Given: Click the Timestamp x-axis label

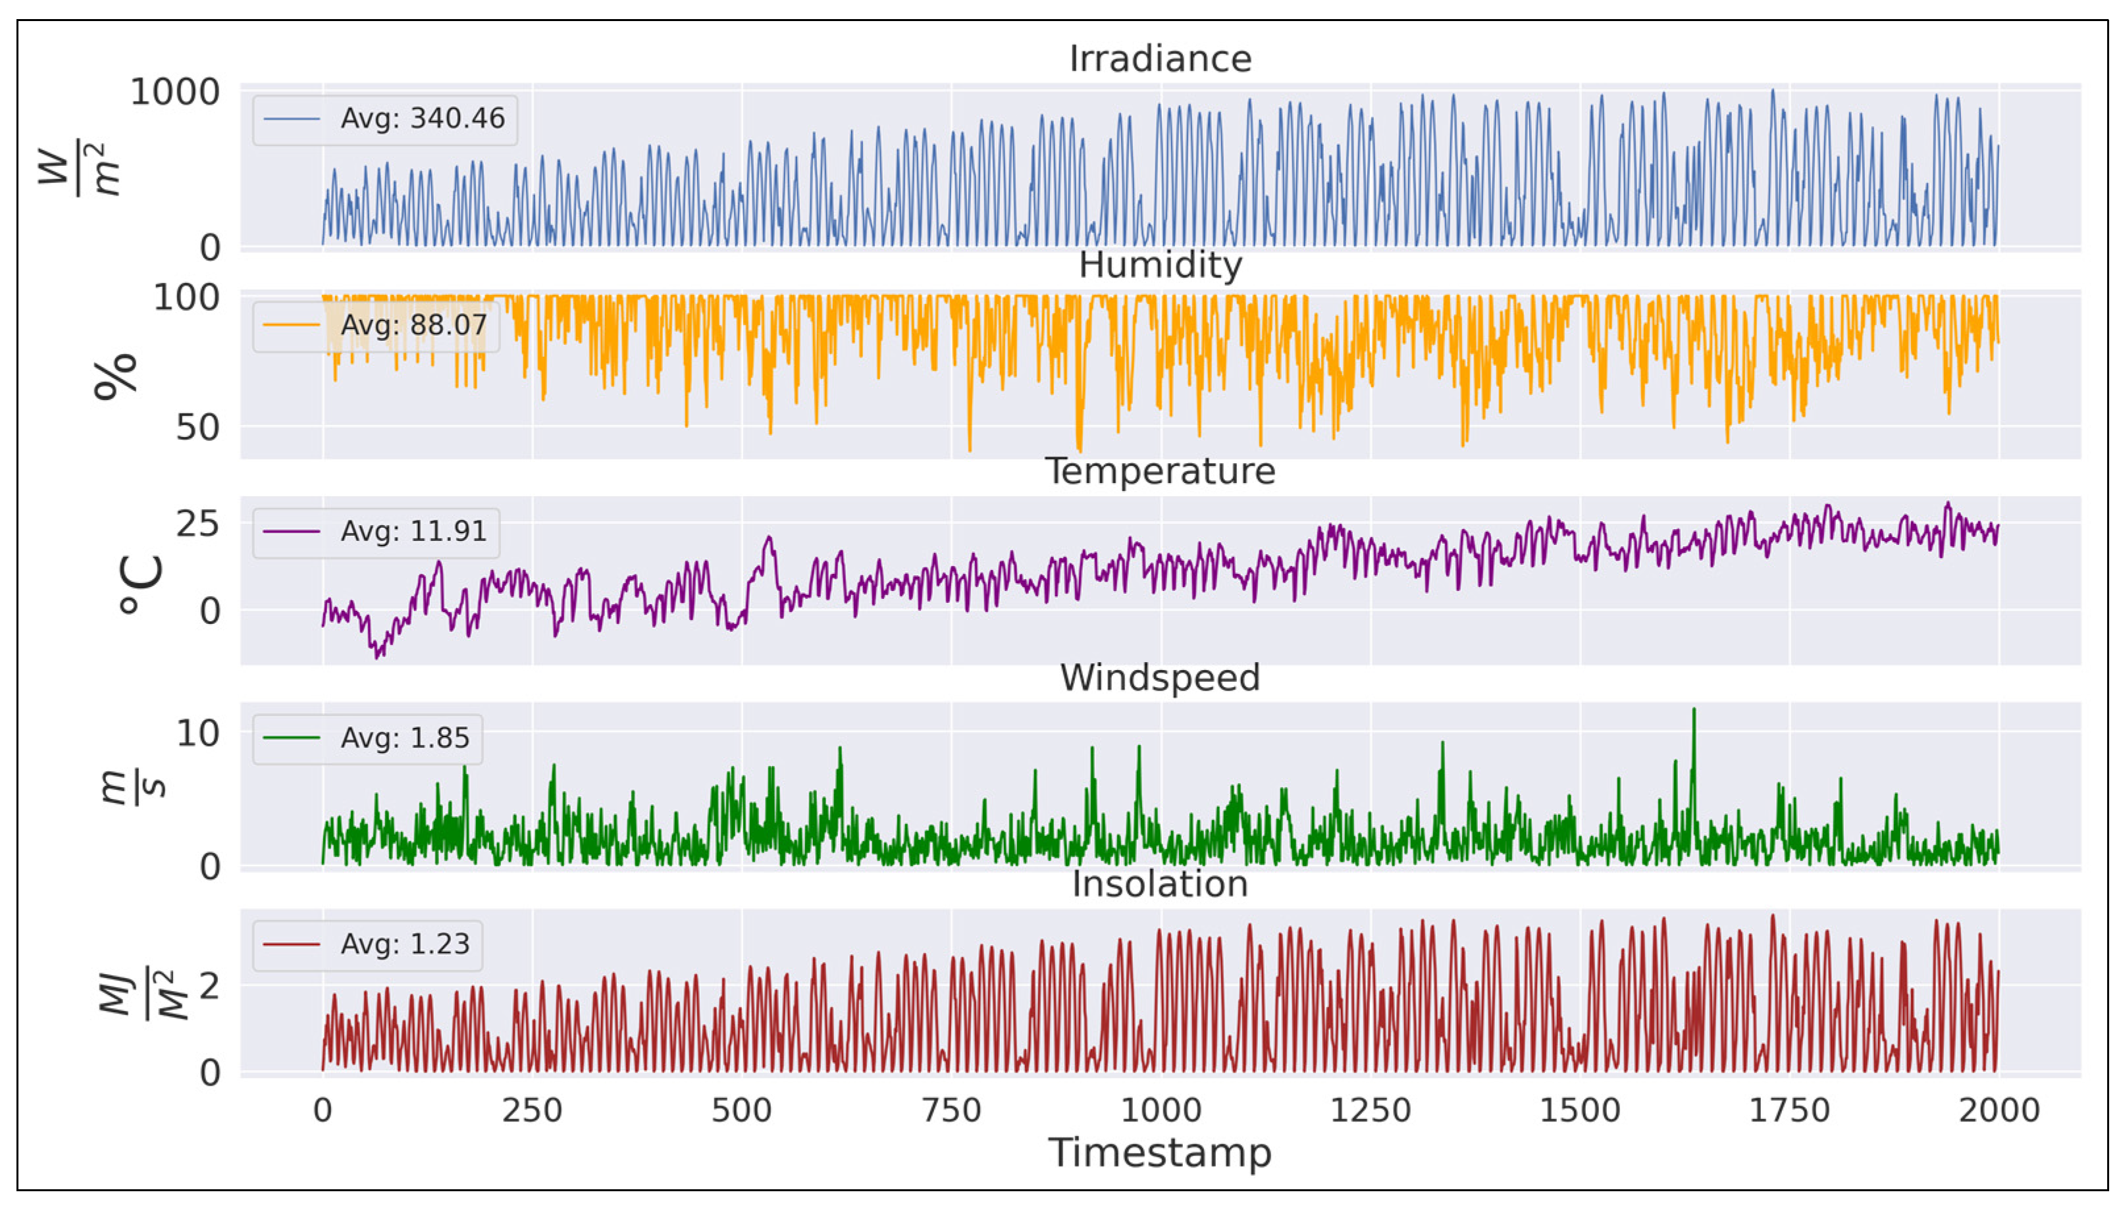Looking at the screenshot, I should pyautogui.click(x=1159, y=1153).
